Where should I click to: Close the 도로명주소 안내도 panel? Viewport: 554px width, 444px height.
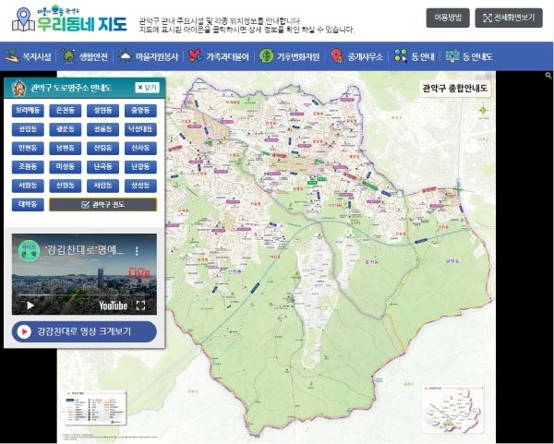pyautogui.click(x=147, y=88)
